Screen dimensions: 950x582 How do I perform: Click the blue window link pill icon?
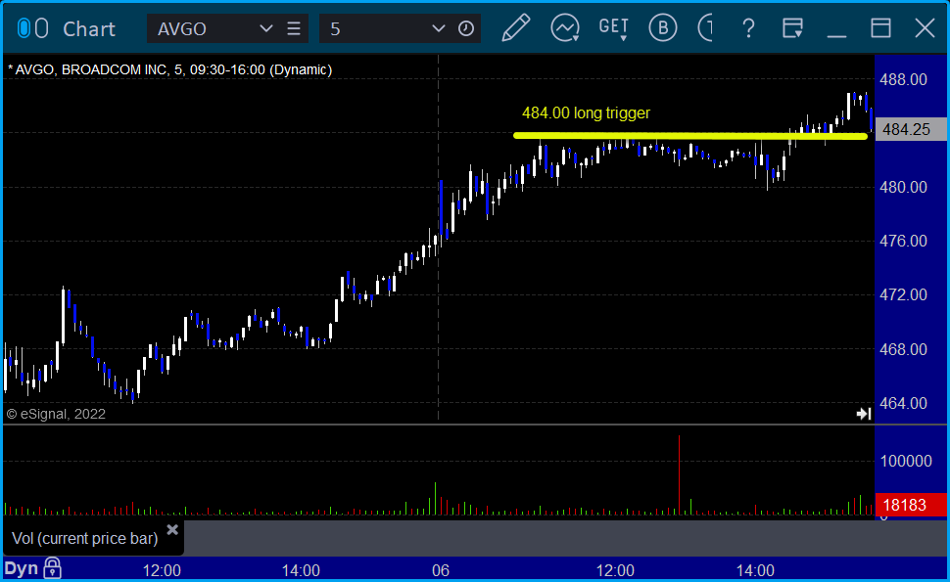pos(24,28)
